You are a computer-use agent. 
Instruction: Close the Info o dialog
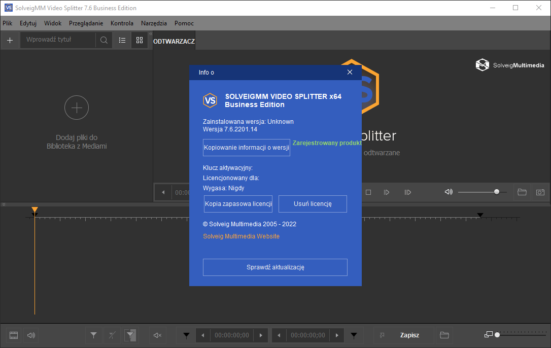350,72
